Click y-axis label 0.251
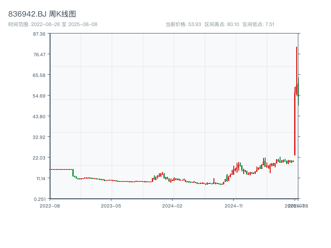This screenshot has height=248, width=331. pyautogui.click(x=40, y=199)
